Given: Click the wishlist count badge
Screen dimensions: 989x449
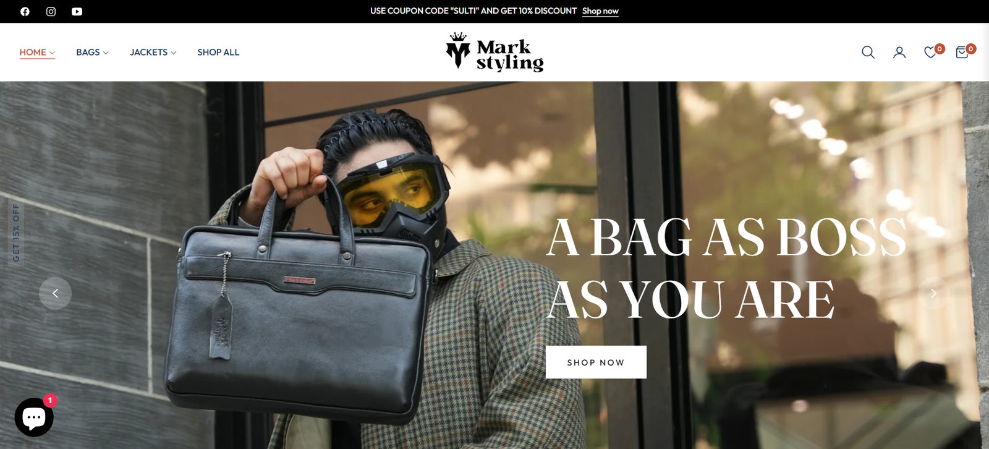Looking at the screenshot, I should (940, 48).
